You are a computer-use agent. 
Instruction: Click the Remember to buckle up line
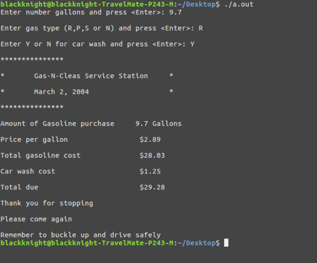click(80, 235)
